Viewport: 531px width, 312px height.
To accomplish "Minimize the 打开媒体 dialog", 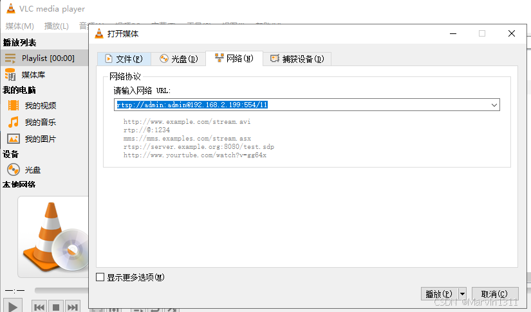I will pos(453,33).
